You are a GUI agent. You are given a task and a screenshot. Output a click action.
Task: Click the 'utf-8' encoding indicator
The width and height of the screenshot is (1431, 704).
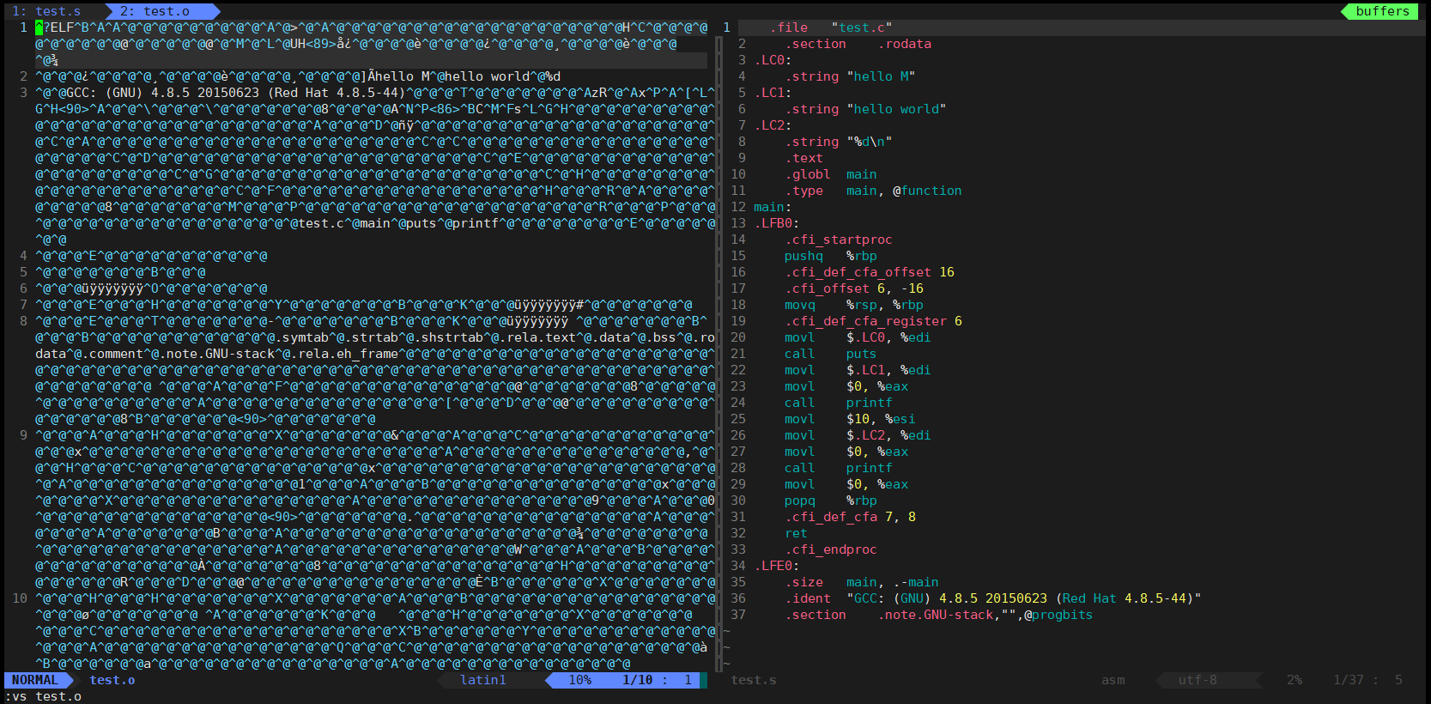coord(1198,680)
